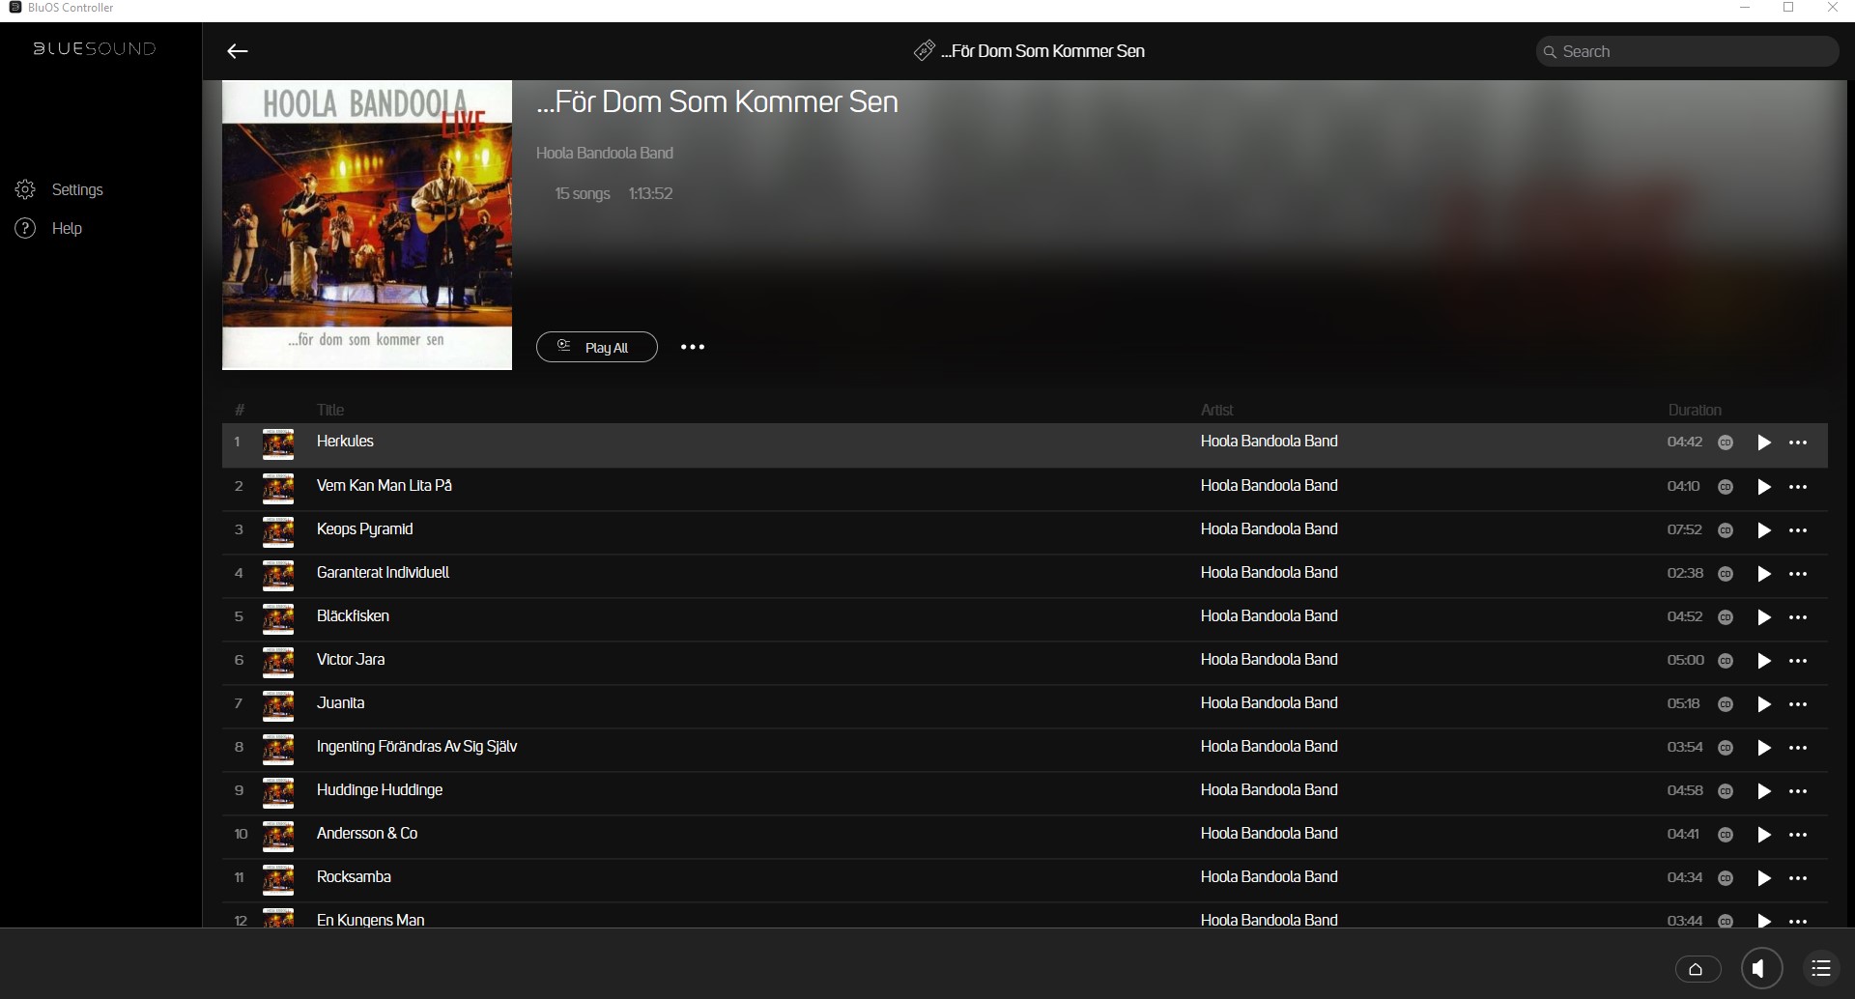Open more options for Victor Jara

(x=1798, y=661)
